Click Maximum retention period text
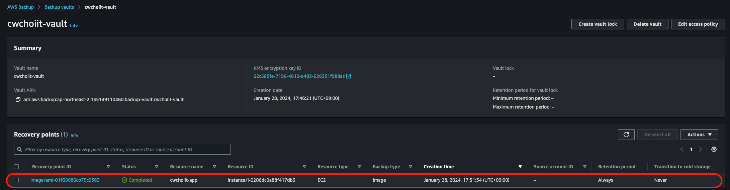730x190 pixels. (x=524, y=107)
